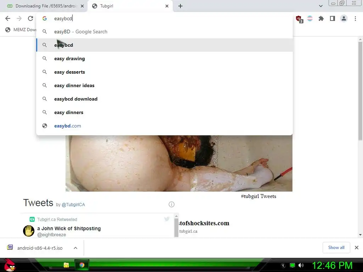Screen dimensions: 363x272
Task: Click the green monitor network tray icon
Action: (292, 265)
